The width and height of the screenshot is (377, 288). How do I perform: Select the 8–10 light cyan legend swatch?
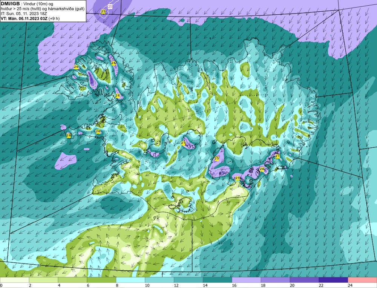click(130, 280)
